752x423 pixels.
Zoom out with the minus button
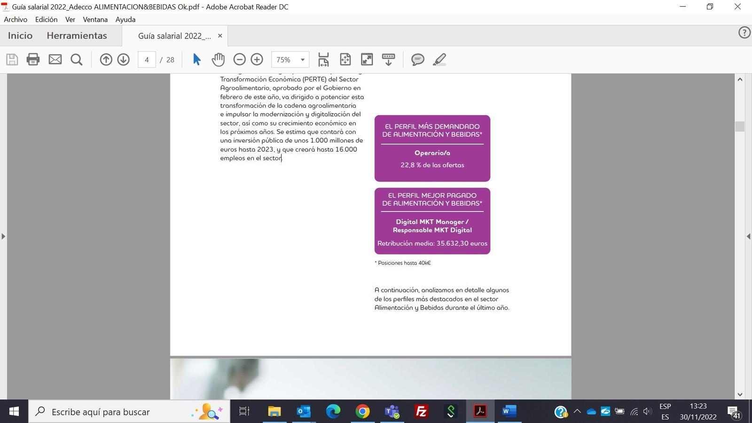pyautogui.click(x=239, y=60)
